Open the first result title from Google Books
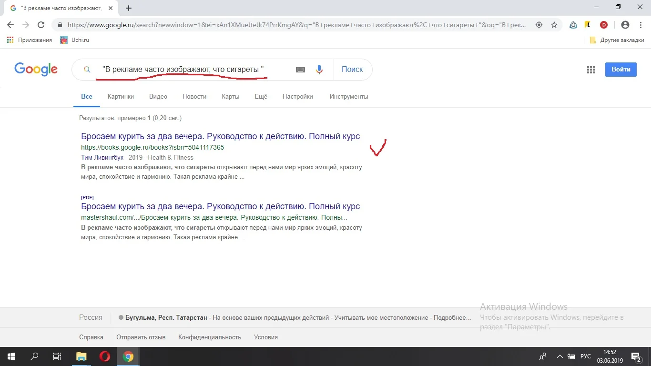651x366 pixels. coord(221,136)
